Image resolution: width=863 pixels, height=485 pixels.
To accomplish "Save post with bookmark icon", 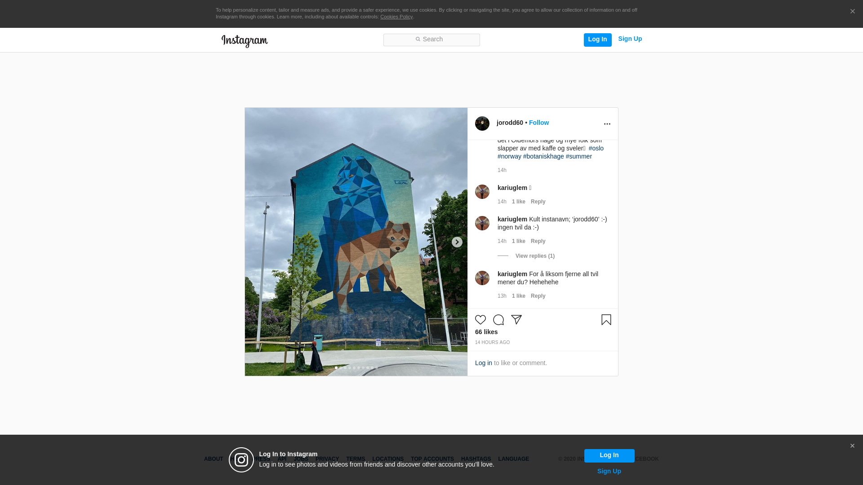I will click(606, 320).
